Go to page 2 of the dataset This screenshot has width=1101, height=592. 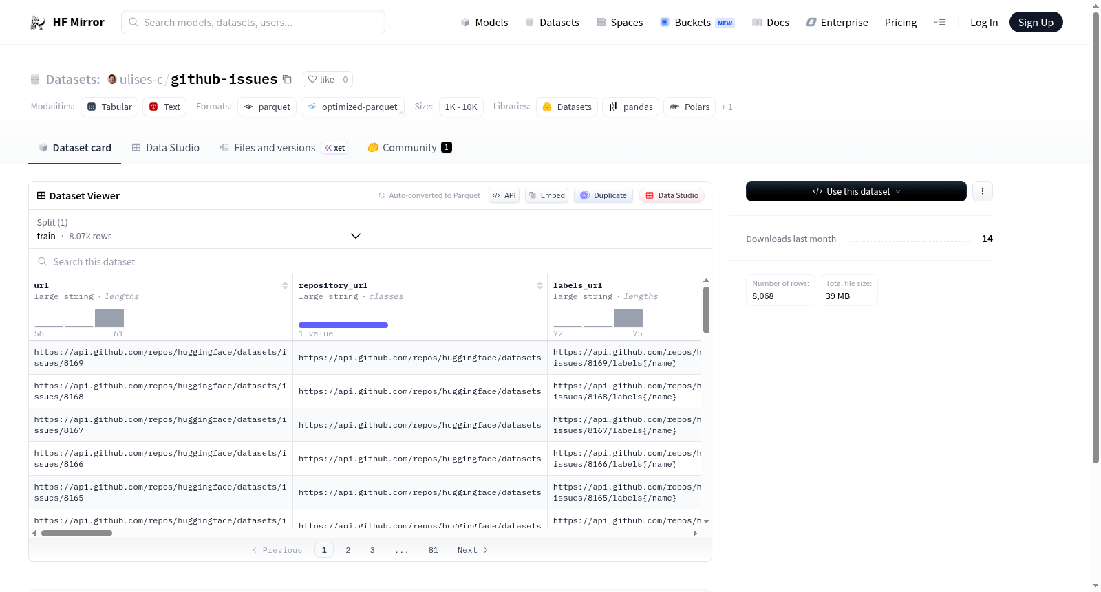(x=348, y=550)
